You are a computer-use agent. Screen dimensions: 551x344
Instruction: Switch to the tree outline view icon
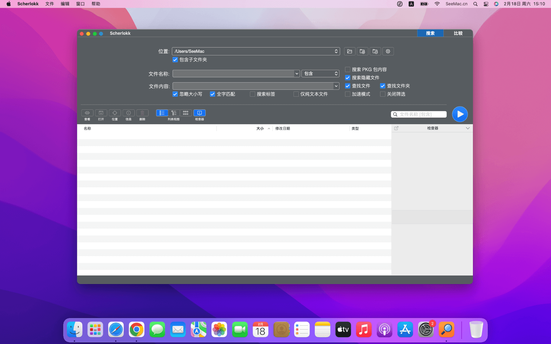(x=174, y=113)
